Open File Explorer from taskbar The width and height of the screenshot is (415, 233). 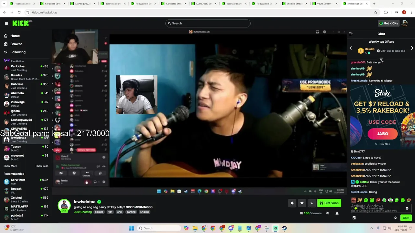[x=195, y=228]
